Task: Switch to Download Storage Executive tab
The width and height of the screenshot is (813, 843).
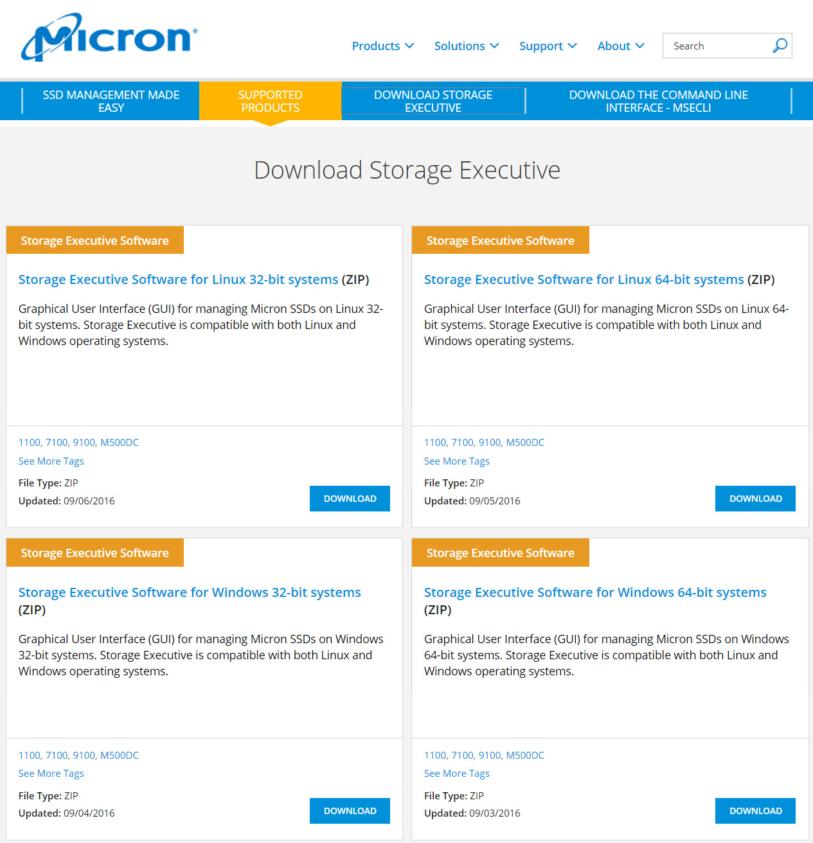Action: 433,101
